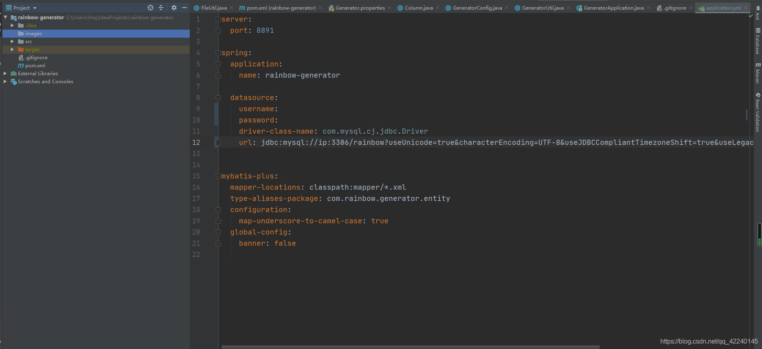Close the pom.xml tab
Screen dimensions: 762x349
(320, 8)
